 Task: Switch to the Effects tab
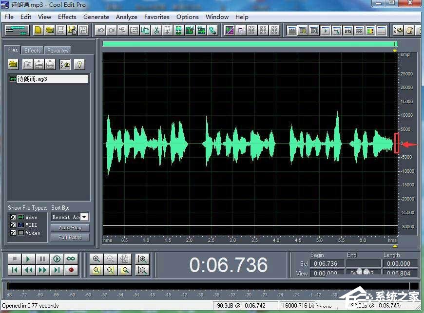pyautogui.click(x=33, y=50)
